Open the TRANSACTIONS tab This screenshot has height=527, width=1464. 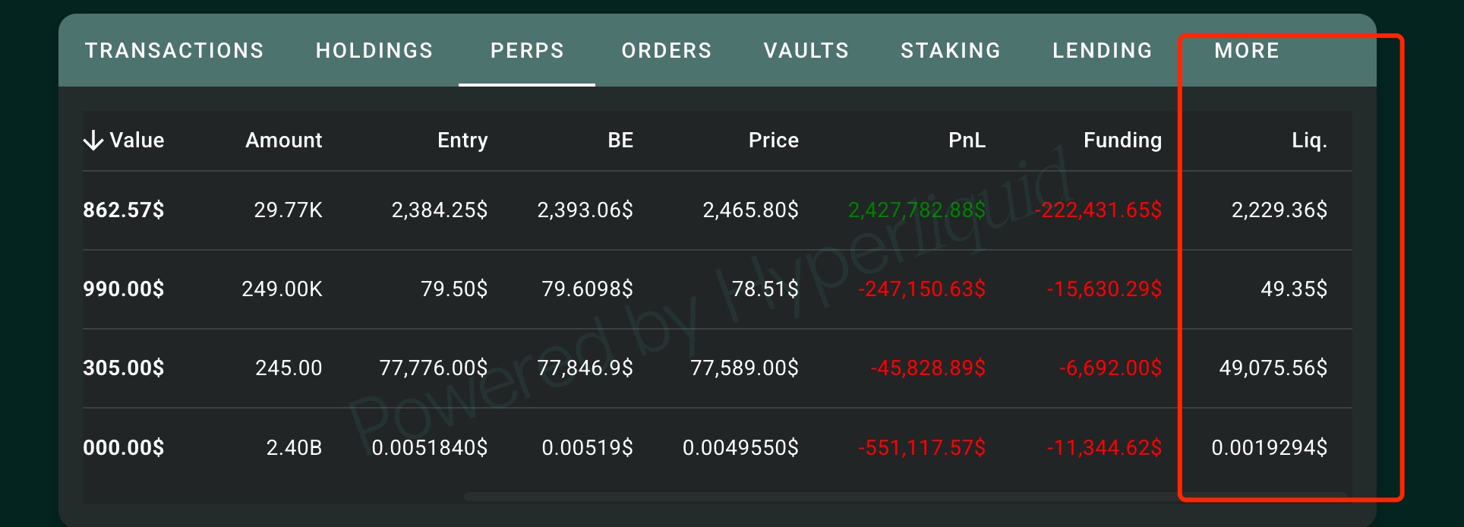pos(175,51)
